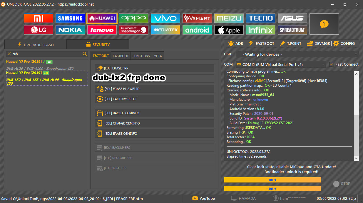Open the USB devices dropdown

(297, 54)
